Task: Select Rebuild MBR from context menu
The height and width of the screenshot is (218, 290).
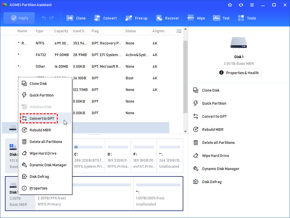Action: click(x=40, y=130)
